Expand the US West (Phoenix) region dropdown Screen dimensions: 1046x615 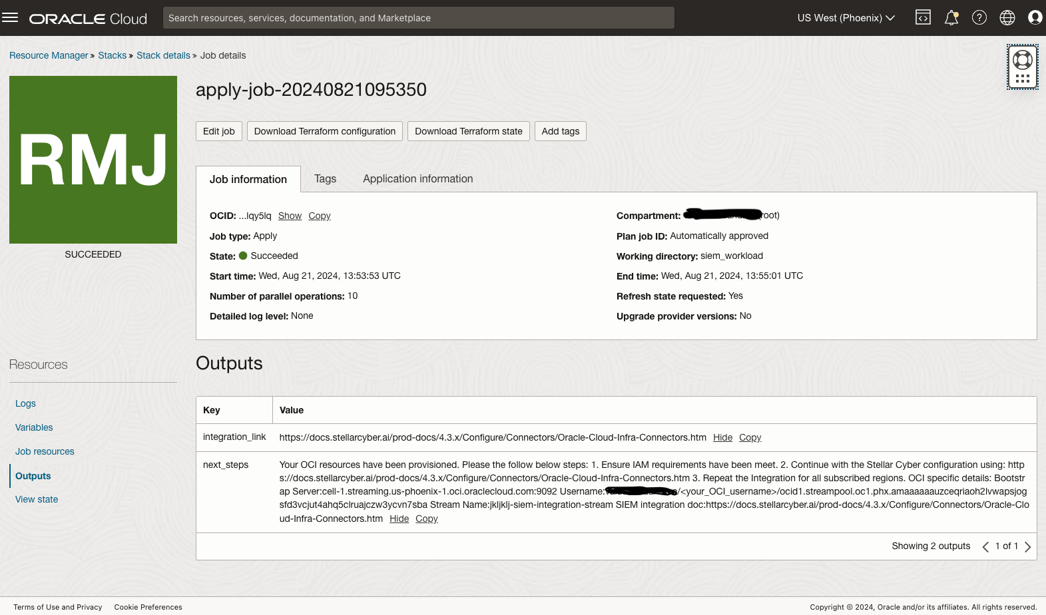846,18
